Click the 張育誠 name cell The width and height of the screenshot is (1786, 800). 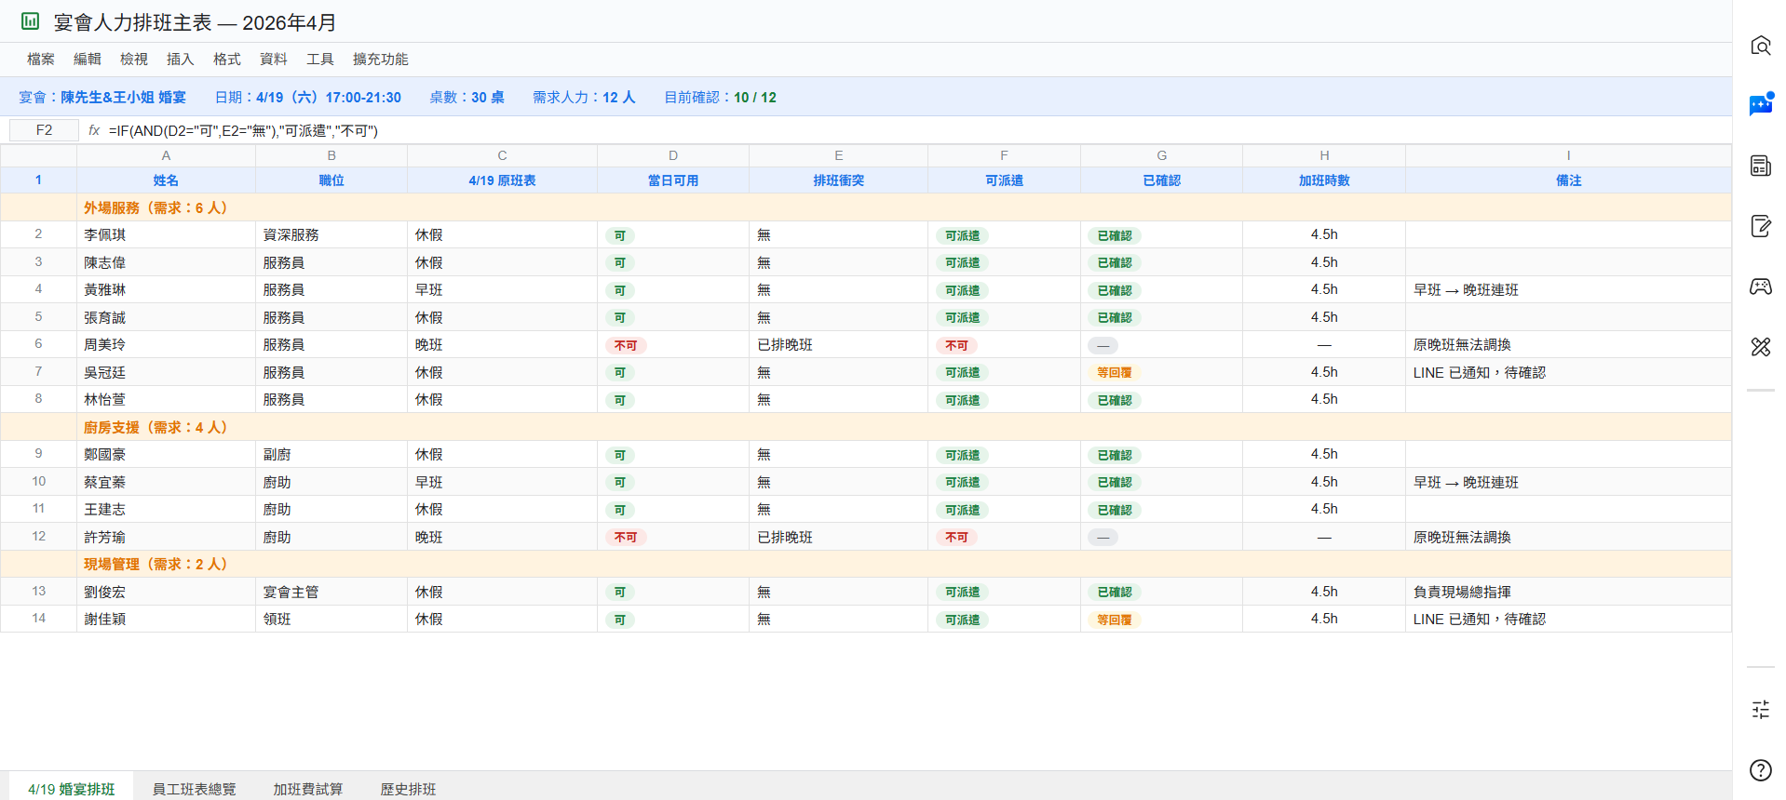tap(166, 317)
